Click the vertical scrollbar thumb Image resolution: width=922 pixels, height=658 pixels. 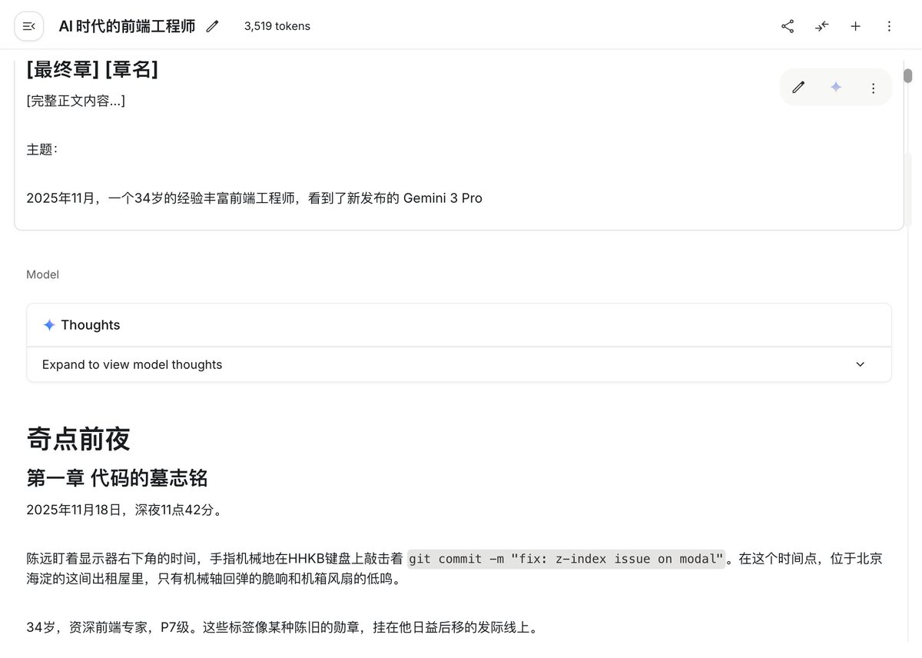click(x=907, y=75)
